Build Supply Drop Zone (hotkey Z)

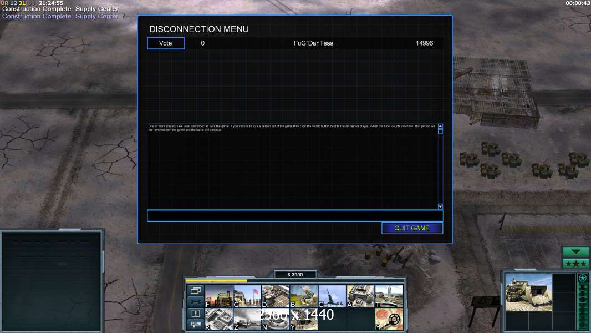pyautogui.click(x=247, y=319)
